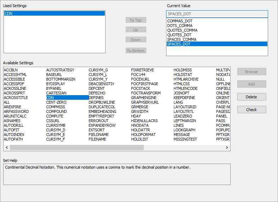Select ACCESSHTML setting
Screen dimensions: 278x202
pyautogui.click(x=15, y=75)
